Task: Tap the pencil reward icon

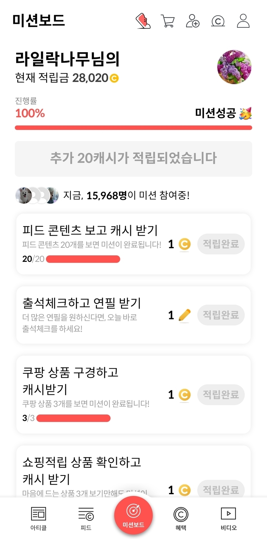Action: point(184,315)
